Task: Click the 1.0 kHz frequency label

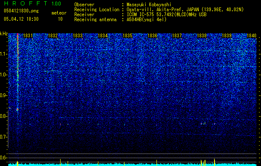Action: coord(4,75)
